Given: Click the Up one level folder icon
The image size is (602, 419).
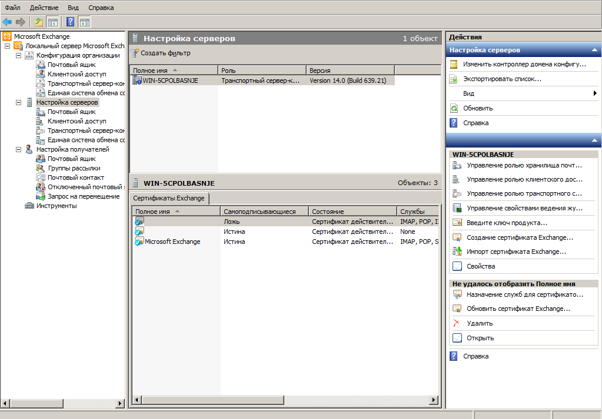Looking at the screenshot, I should tap(39, 22).
